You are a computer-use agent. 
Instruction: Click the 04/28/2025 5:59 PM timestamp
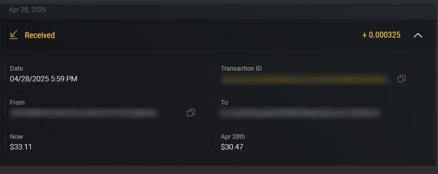point(43,79)
